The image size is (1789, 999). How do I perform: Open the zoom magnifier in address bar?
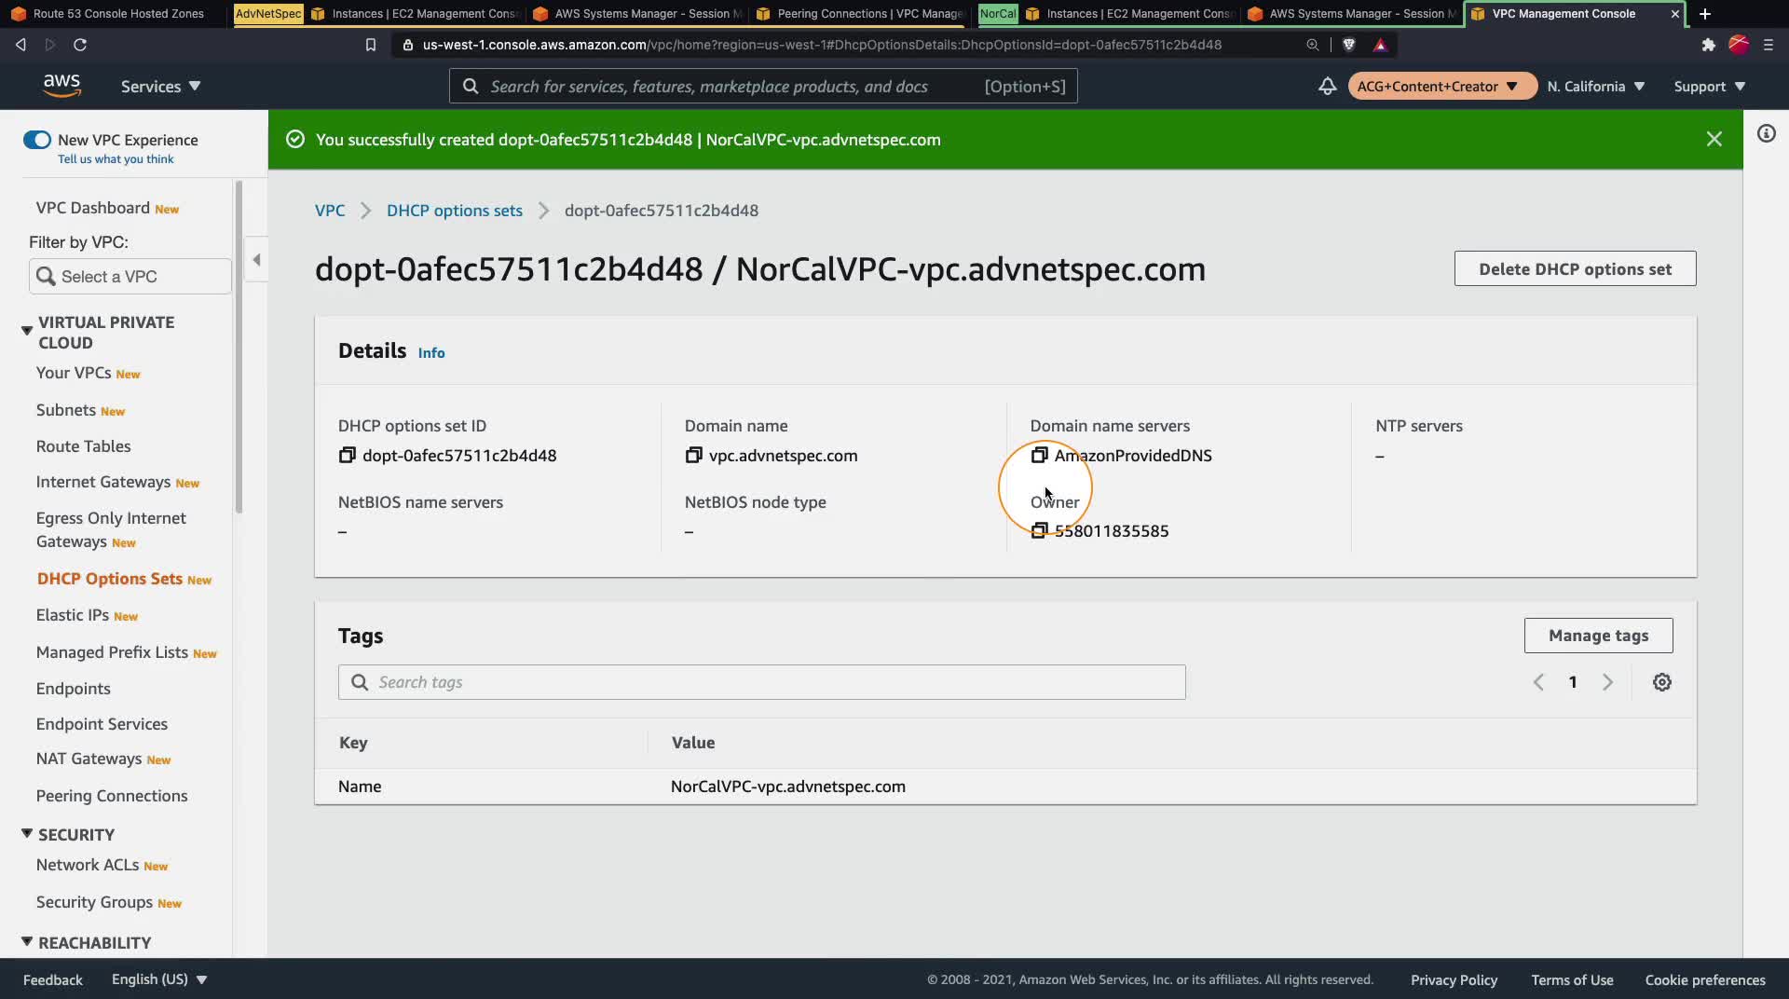tap(1312, 45)
